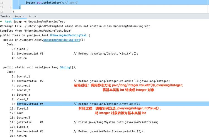Click the '0: aload_0' instruction
Viewport: 209px width, 139px height.
(x=20, y=49)
